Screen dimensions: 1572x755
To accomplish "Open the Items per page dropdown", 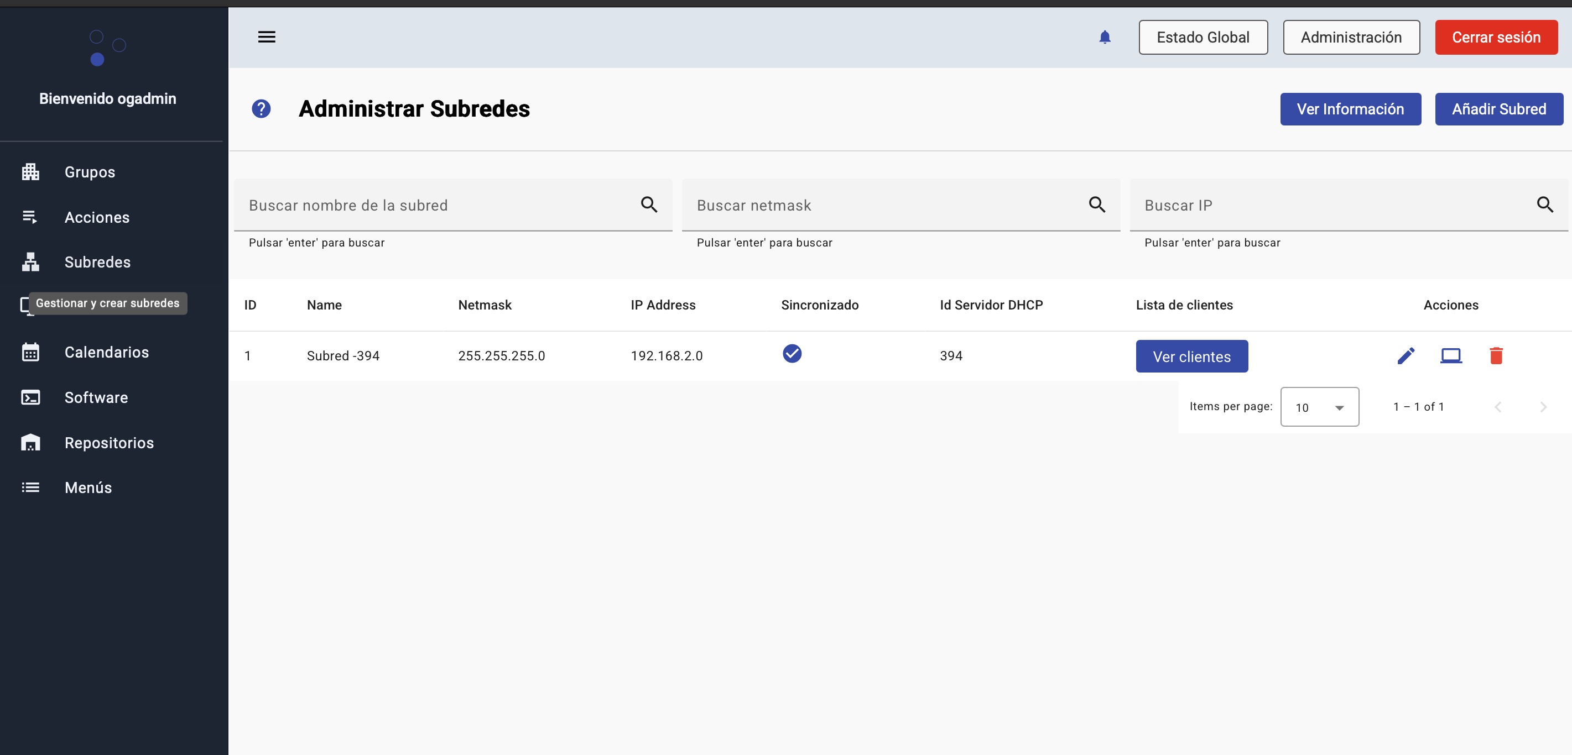I will (x=1319, y=407).
